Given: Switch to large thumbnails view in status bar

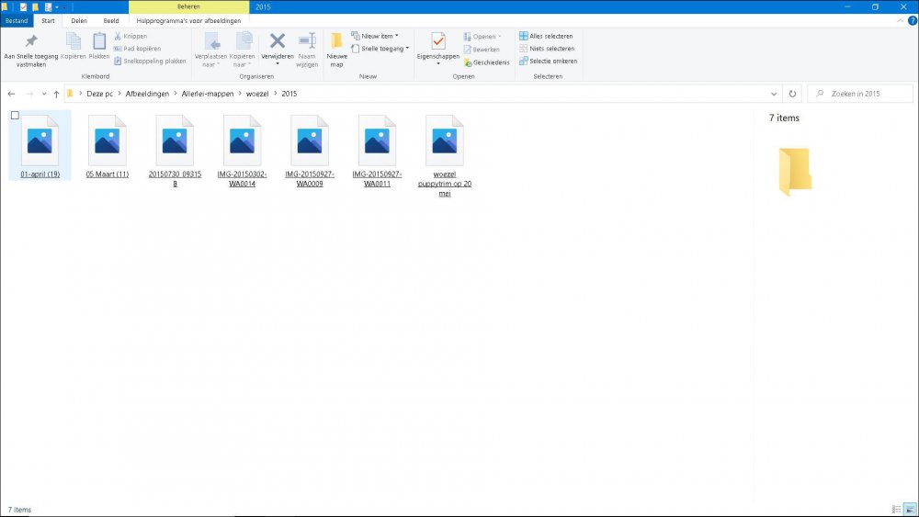Looking at the screenshot, I should click(x=909, y=509).
